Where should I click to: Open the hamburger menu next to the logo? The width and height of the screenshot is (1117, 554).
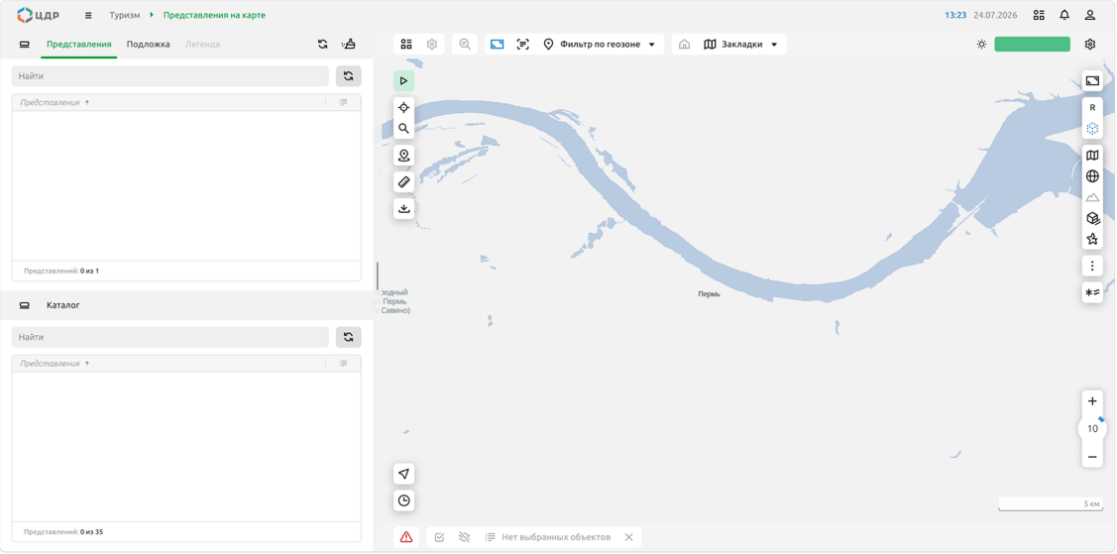point(87,15)
